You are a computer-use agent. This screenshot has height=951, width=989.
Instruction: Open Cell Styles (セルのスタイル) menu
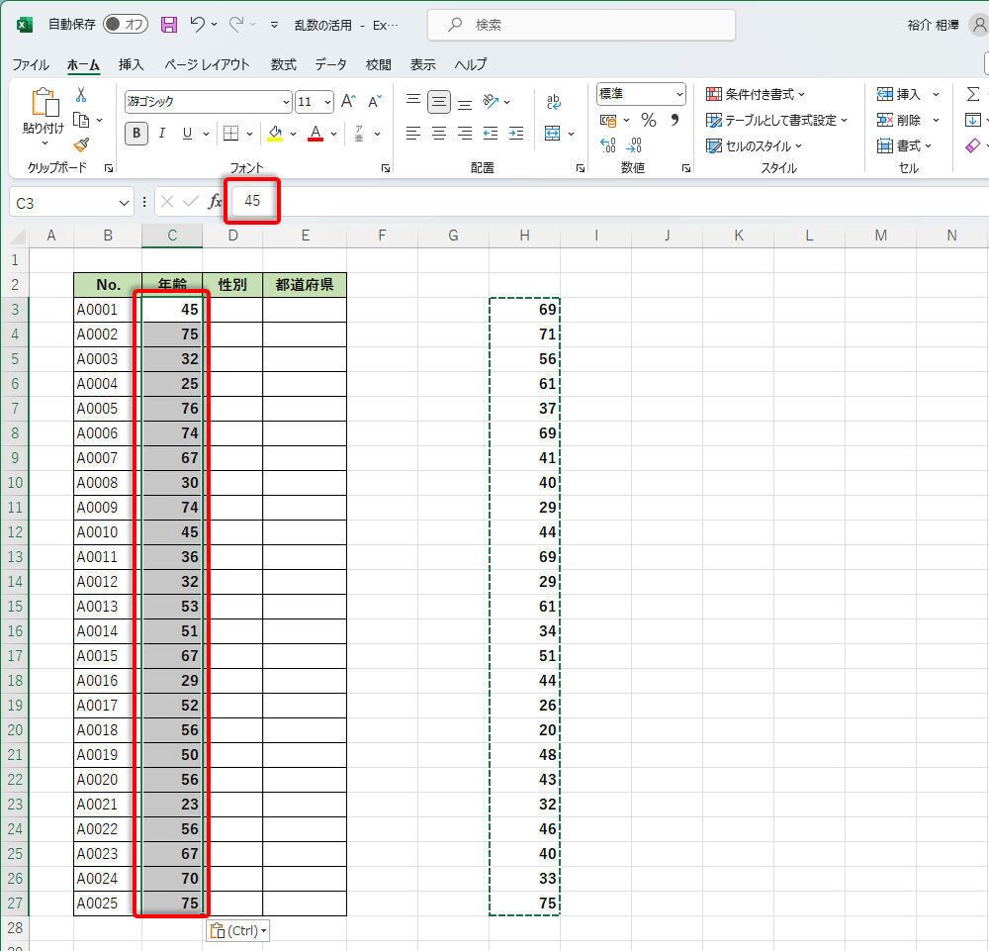753,145
